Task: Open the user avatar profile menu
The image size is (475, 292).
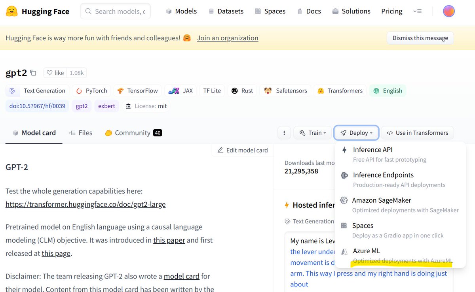Action: point(448,11)
